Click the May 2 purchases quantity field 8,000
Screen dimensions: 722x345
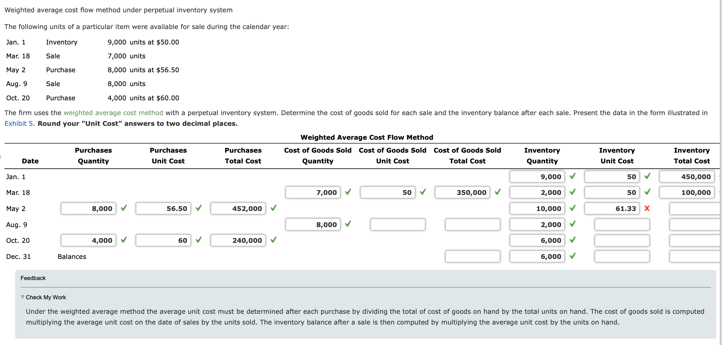tap(88, 208)
